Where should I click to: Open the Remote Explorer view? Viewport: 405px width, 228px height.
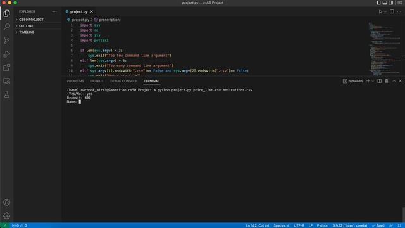coord(7,81)
